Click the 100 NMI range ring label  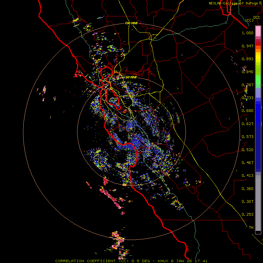(131, 23)
